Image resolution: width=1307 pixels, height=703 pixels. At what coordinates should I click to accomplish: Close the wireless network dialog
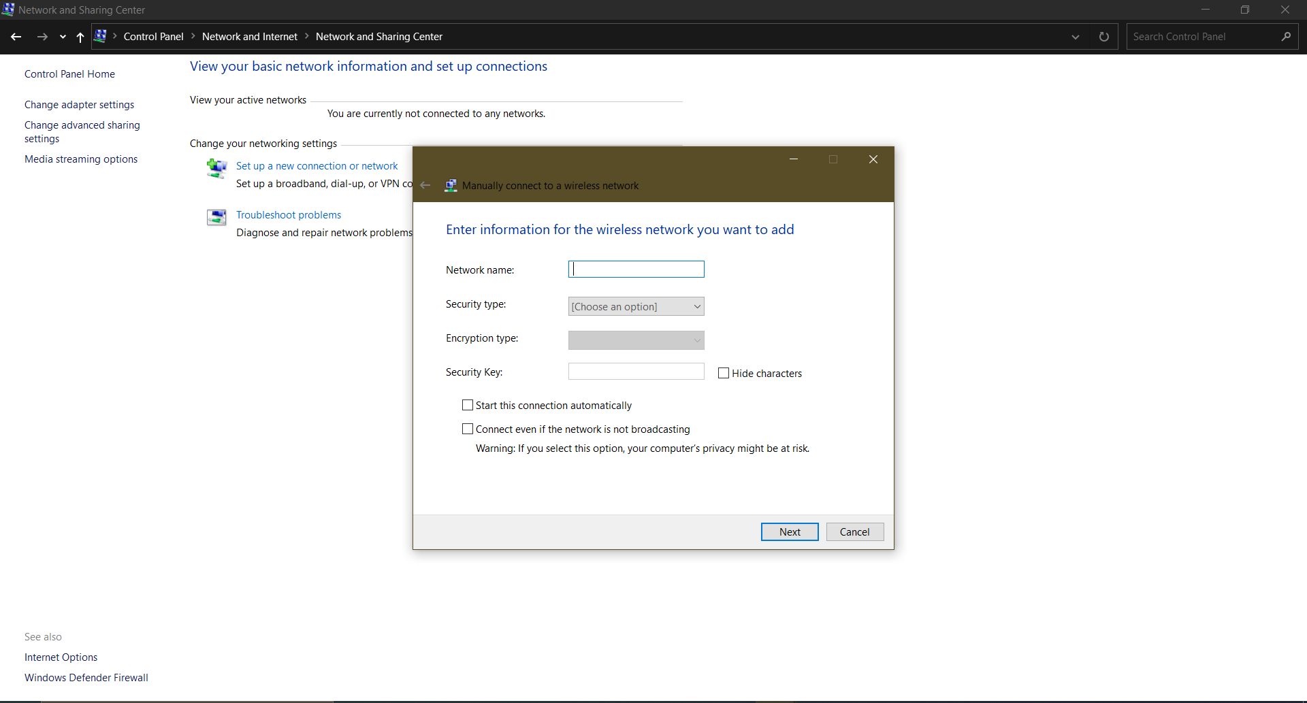coord(873,159)
